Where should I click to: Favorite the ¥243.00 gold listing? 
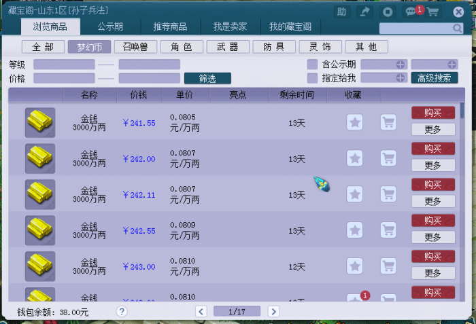click(354, 266)
